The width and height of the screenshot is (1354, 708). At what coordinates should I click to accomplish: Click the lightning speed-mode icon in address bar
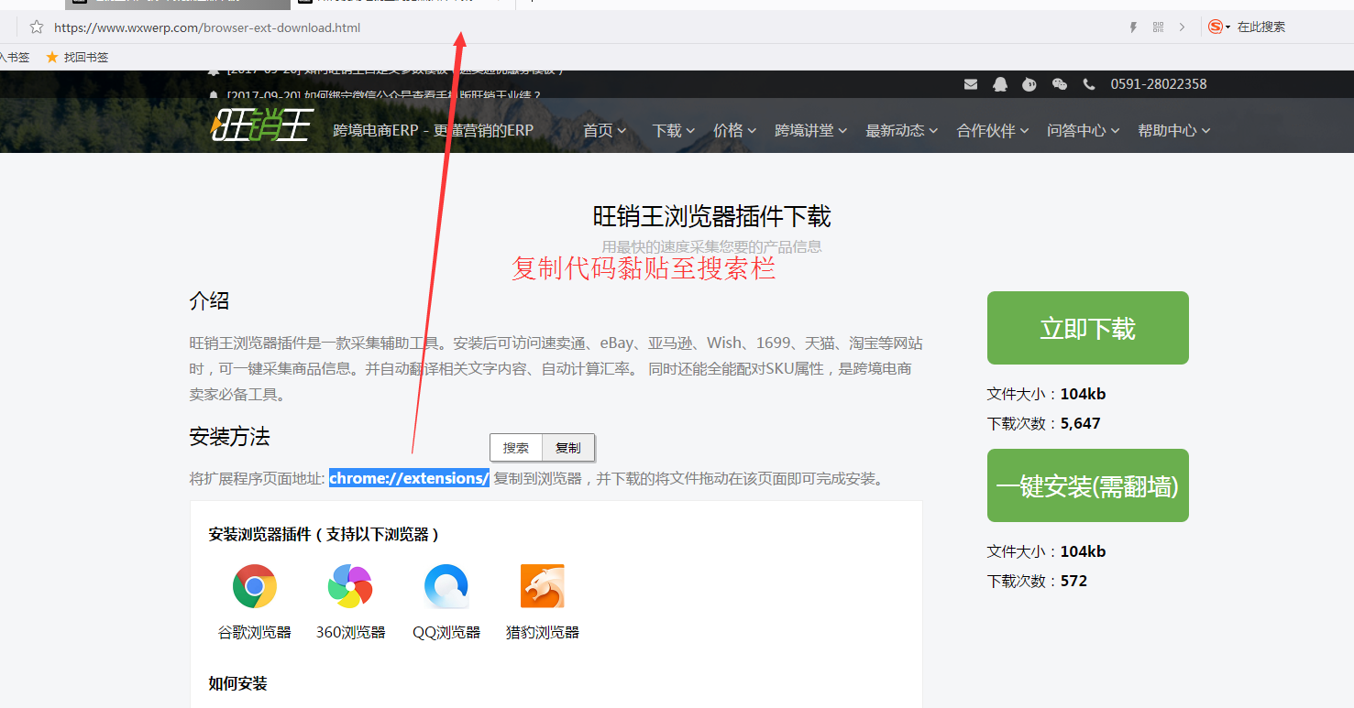coord(1133,27)
